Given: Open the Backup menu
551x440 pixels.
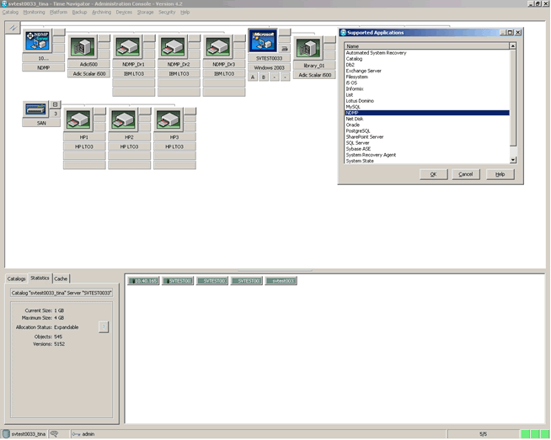Looking at the screenshot, I should [79, 13].
